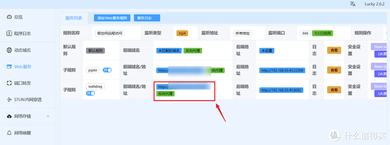The height and width of the screenshot is (145, 390).
Task: View log for the joplin rule
Action: pos(334,70)
